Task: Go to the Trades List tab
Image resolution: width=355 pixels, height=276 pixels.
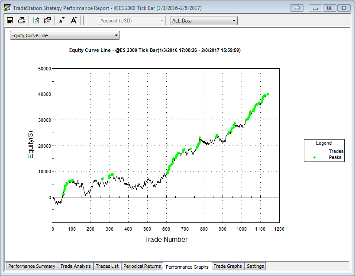Action: 107,266
